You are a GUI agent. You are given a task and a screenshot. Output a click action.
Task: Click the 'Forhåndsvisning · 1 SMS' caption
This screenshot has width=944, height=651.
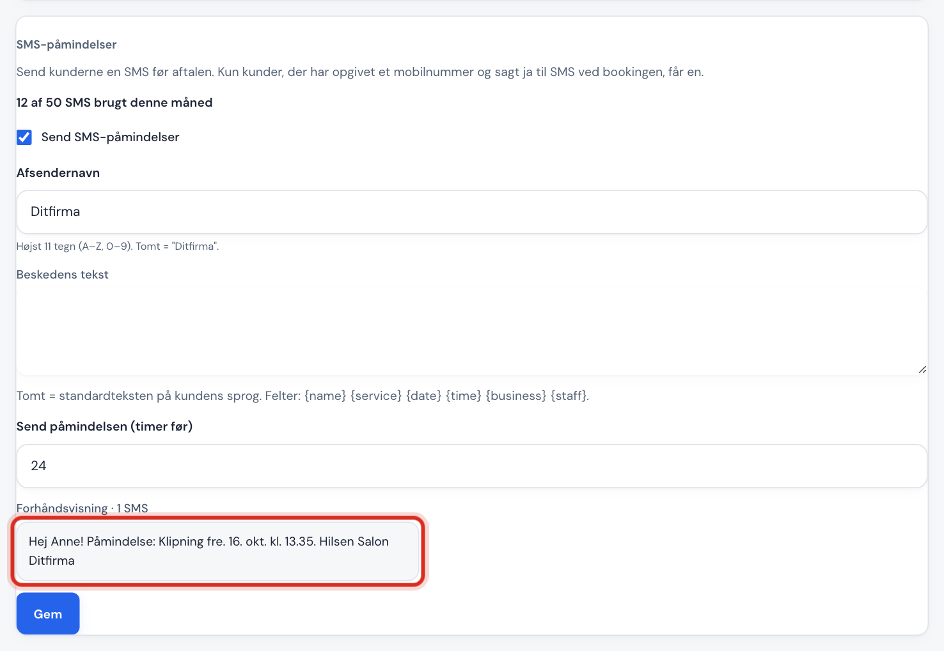pyautogui.click(x=83, y=509)
